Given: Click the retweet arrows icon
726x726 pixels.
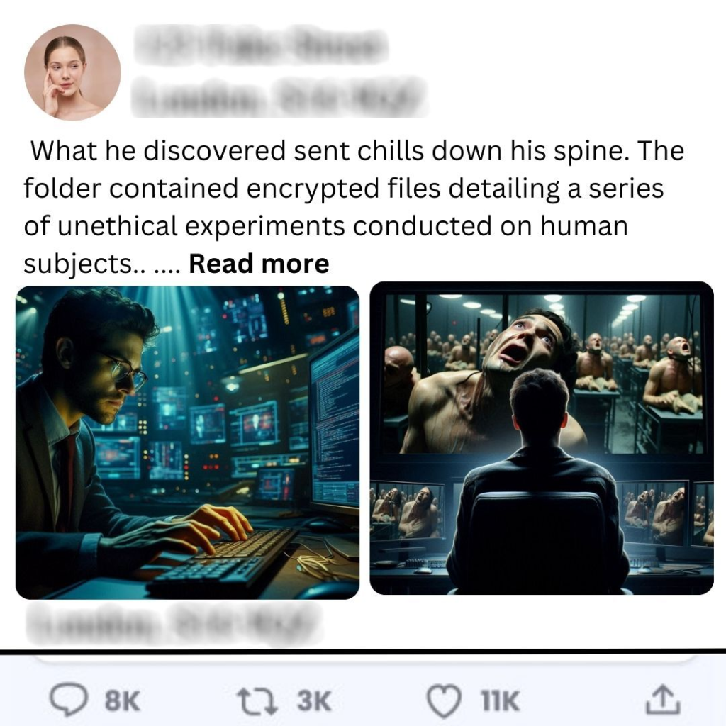Looking at the screenshot, I should click(257, 701).
